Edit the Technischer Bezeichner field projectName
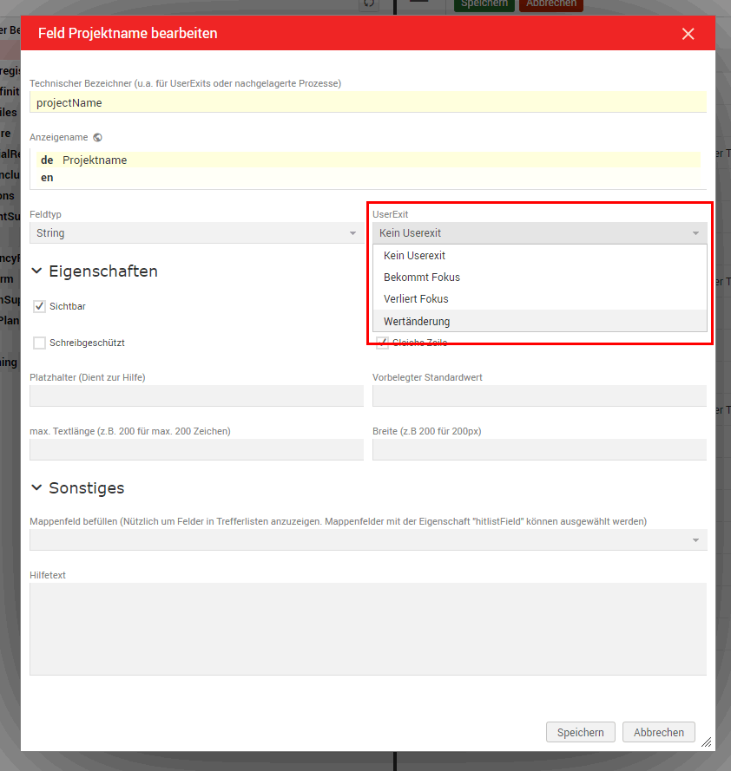Image resolution: width=731 pixels, height=771 pixels. [x=368, y=102]
